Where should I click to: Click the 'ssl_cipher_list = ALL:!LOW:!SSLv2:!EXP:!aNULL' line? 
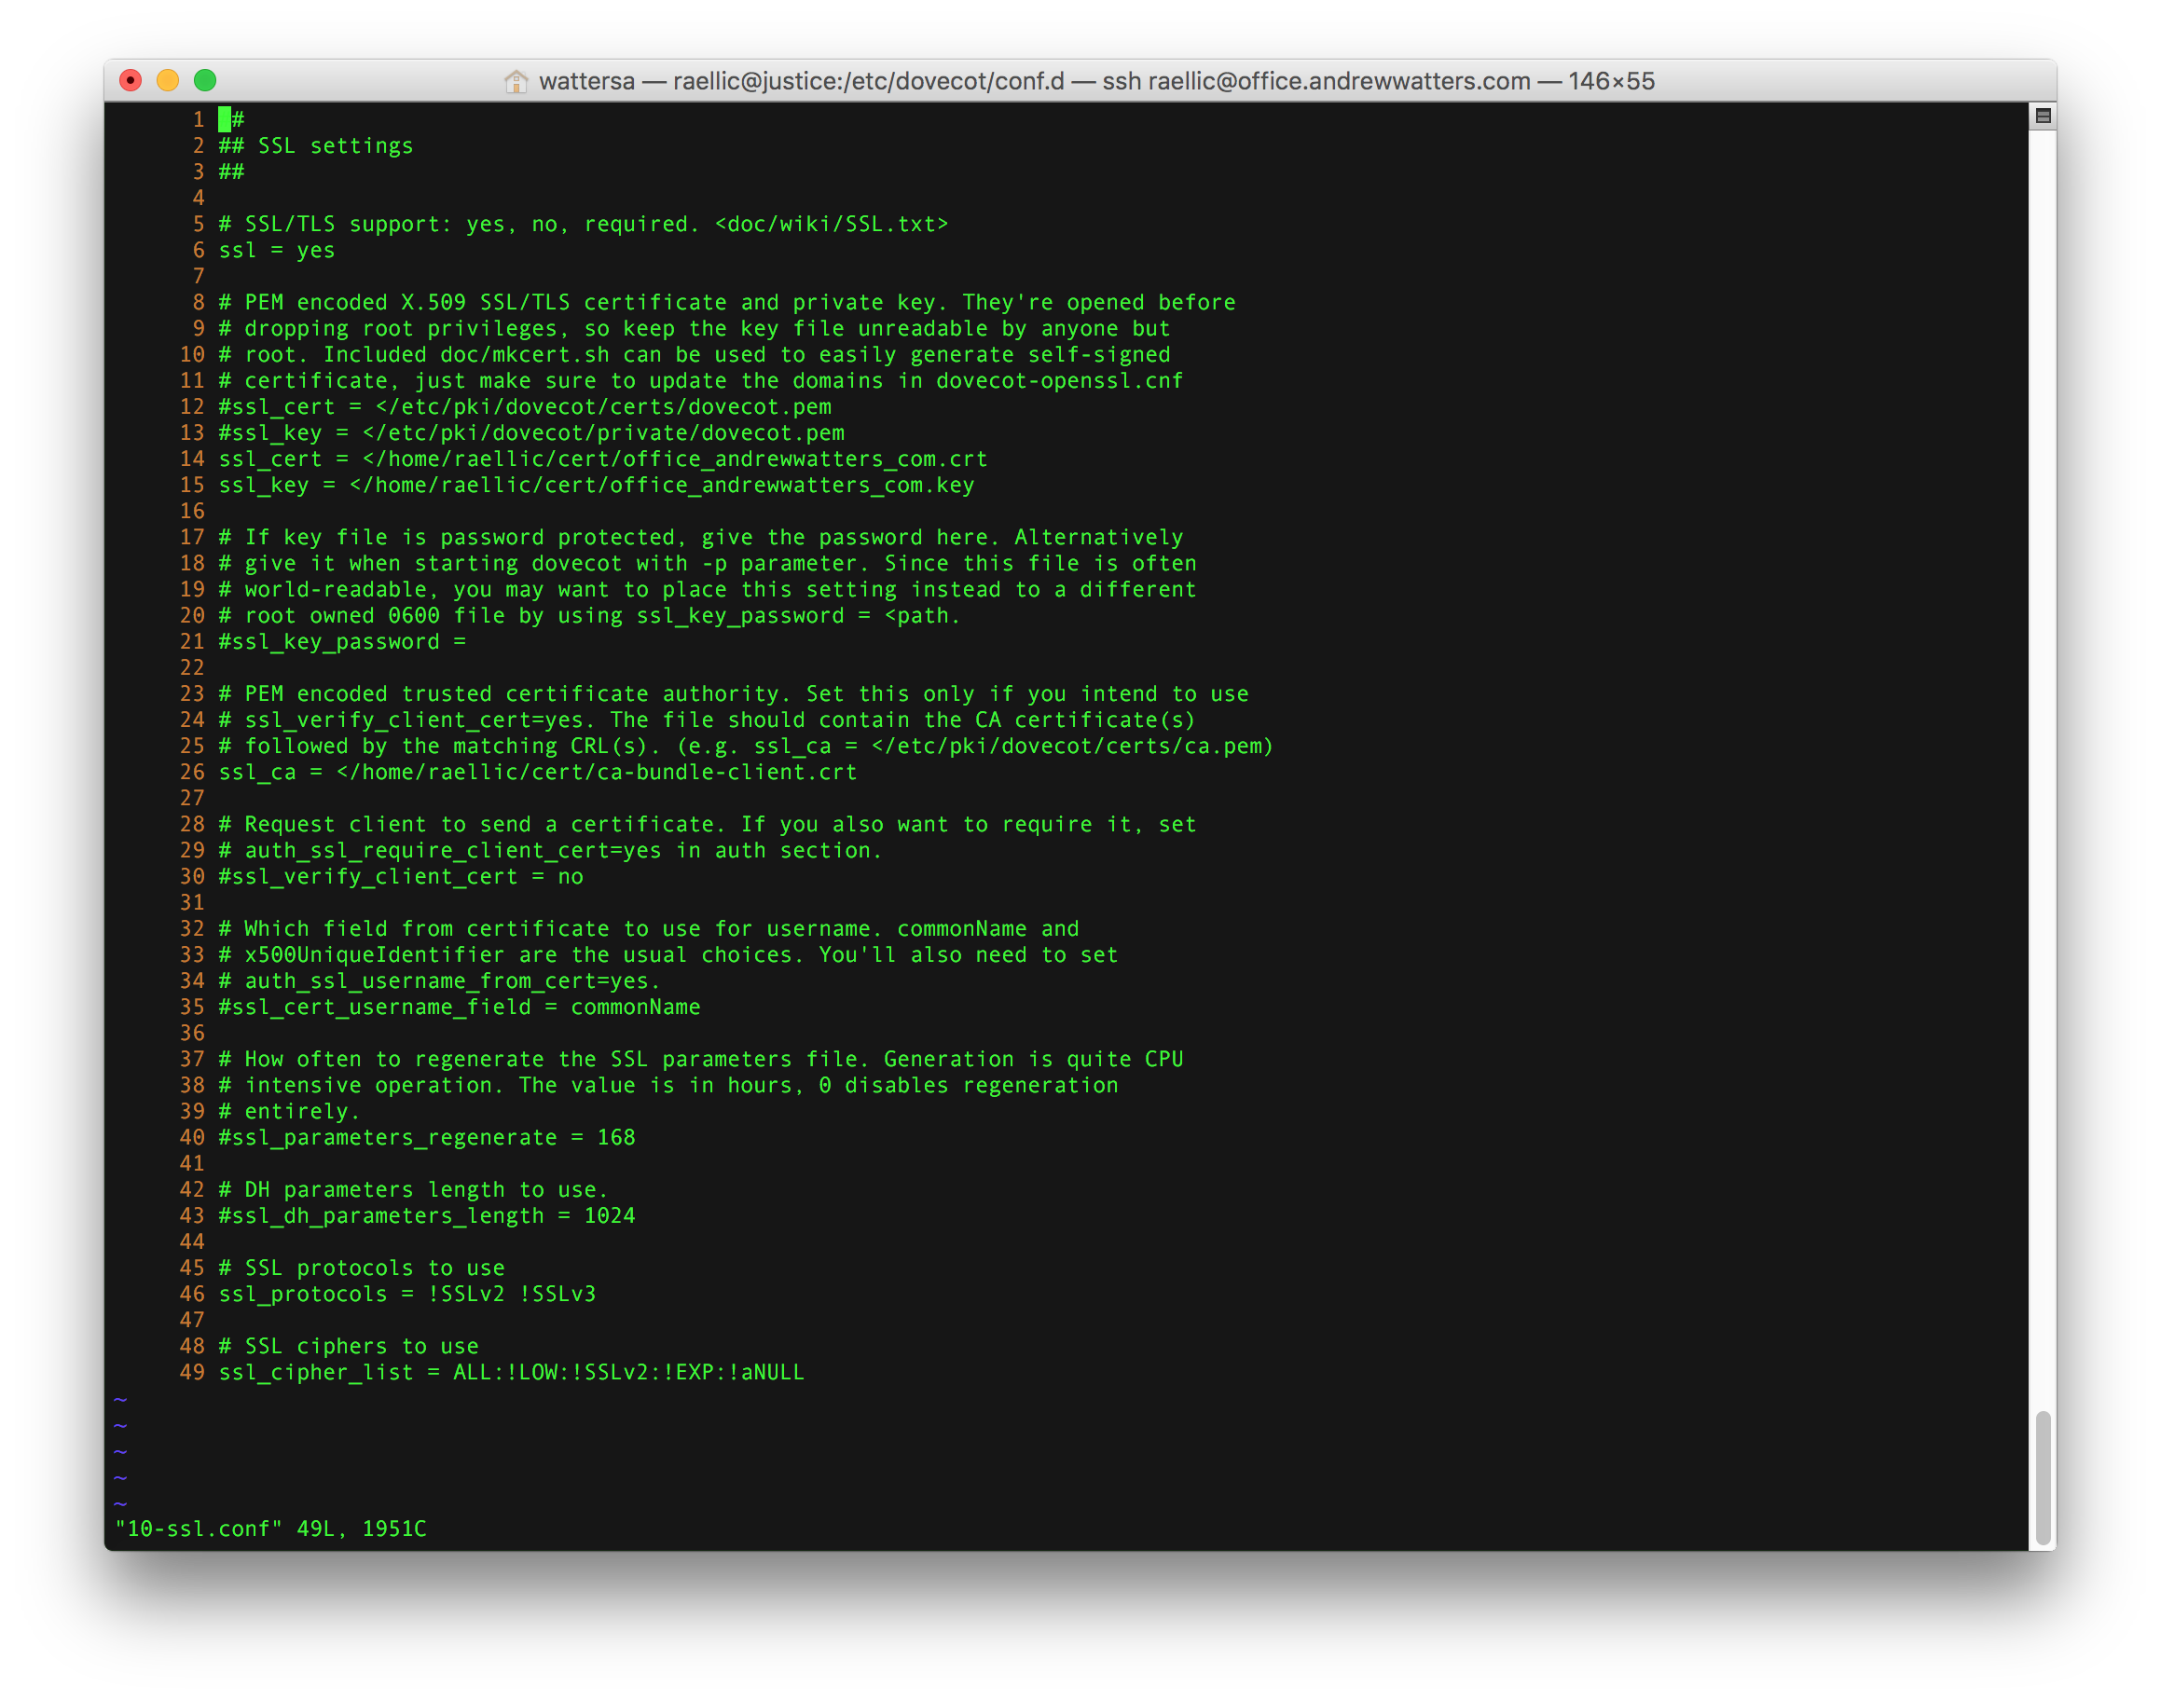click(x=512, y=1373)
